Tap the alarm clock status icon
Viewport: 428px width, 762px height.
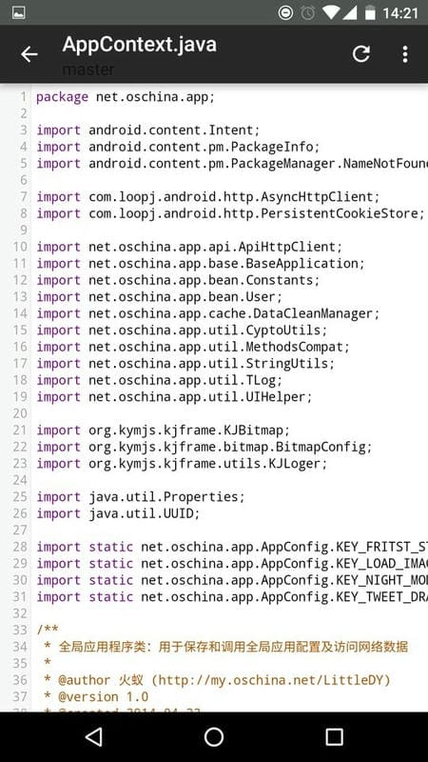pos(307,12)
